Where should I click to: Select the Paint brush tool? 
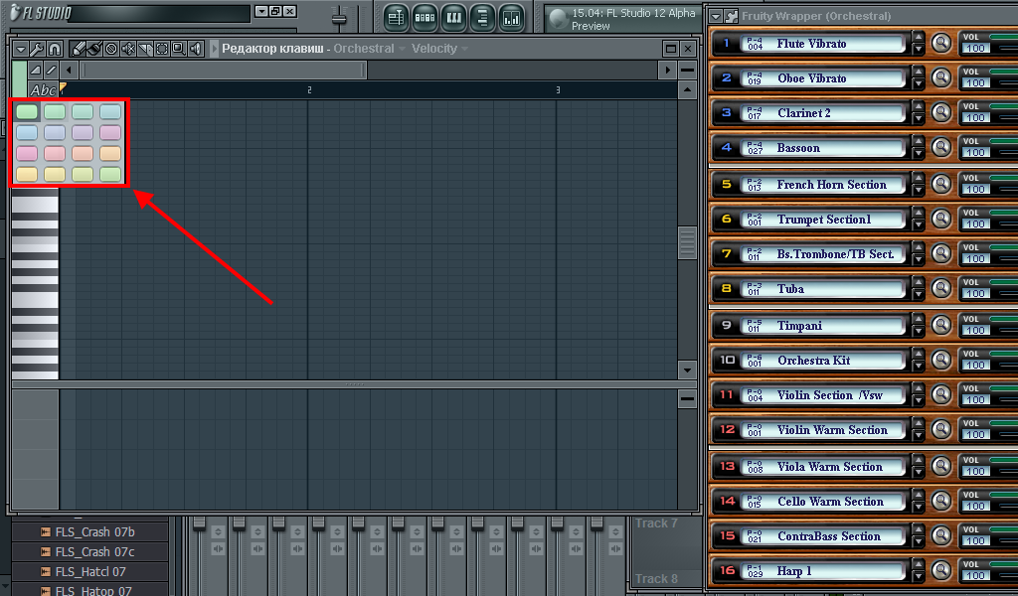(x=94, y=49)
